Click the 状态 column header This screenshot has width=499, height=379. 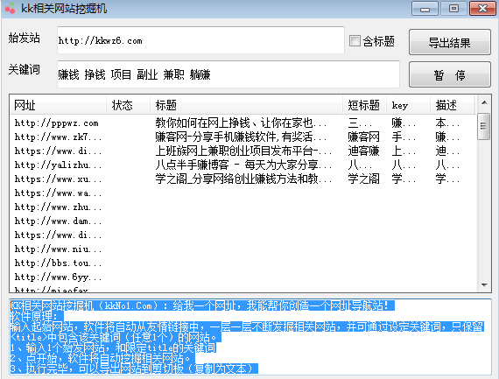pos(128,105)
